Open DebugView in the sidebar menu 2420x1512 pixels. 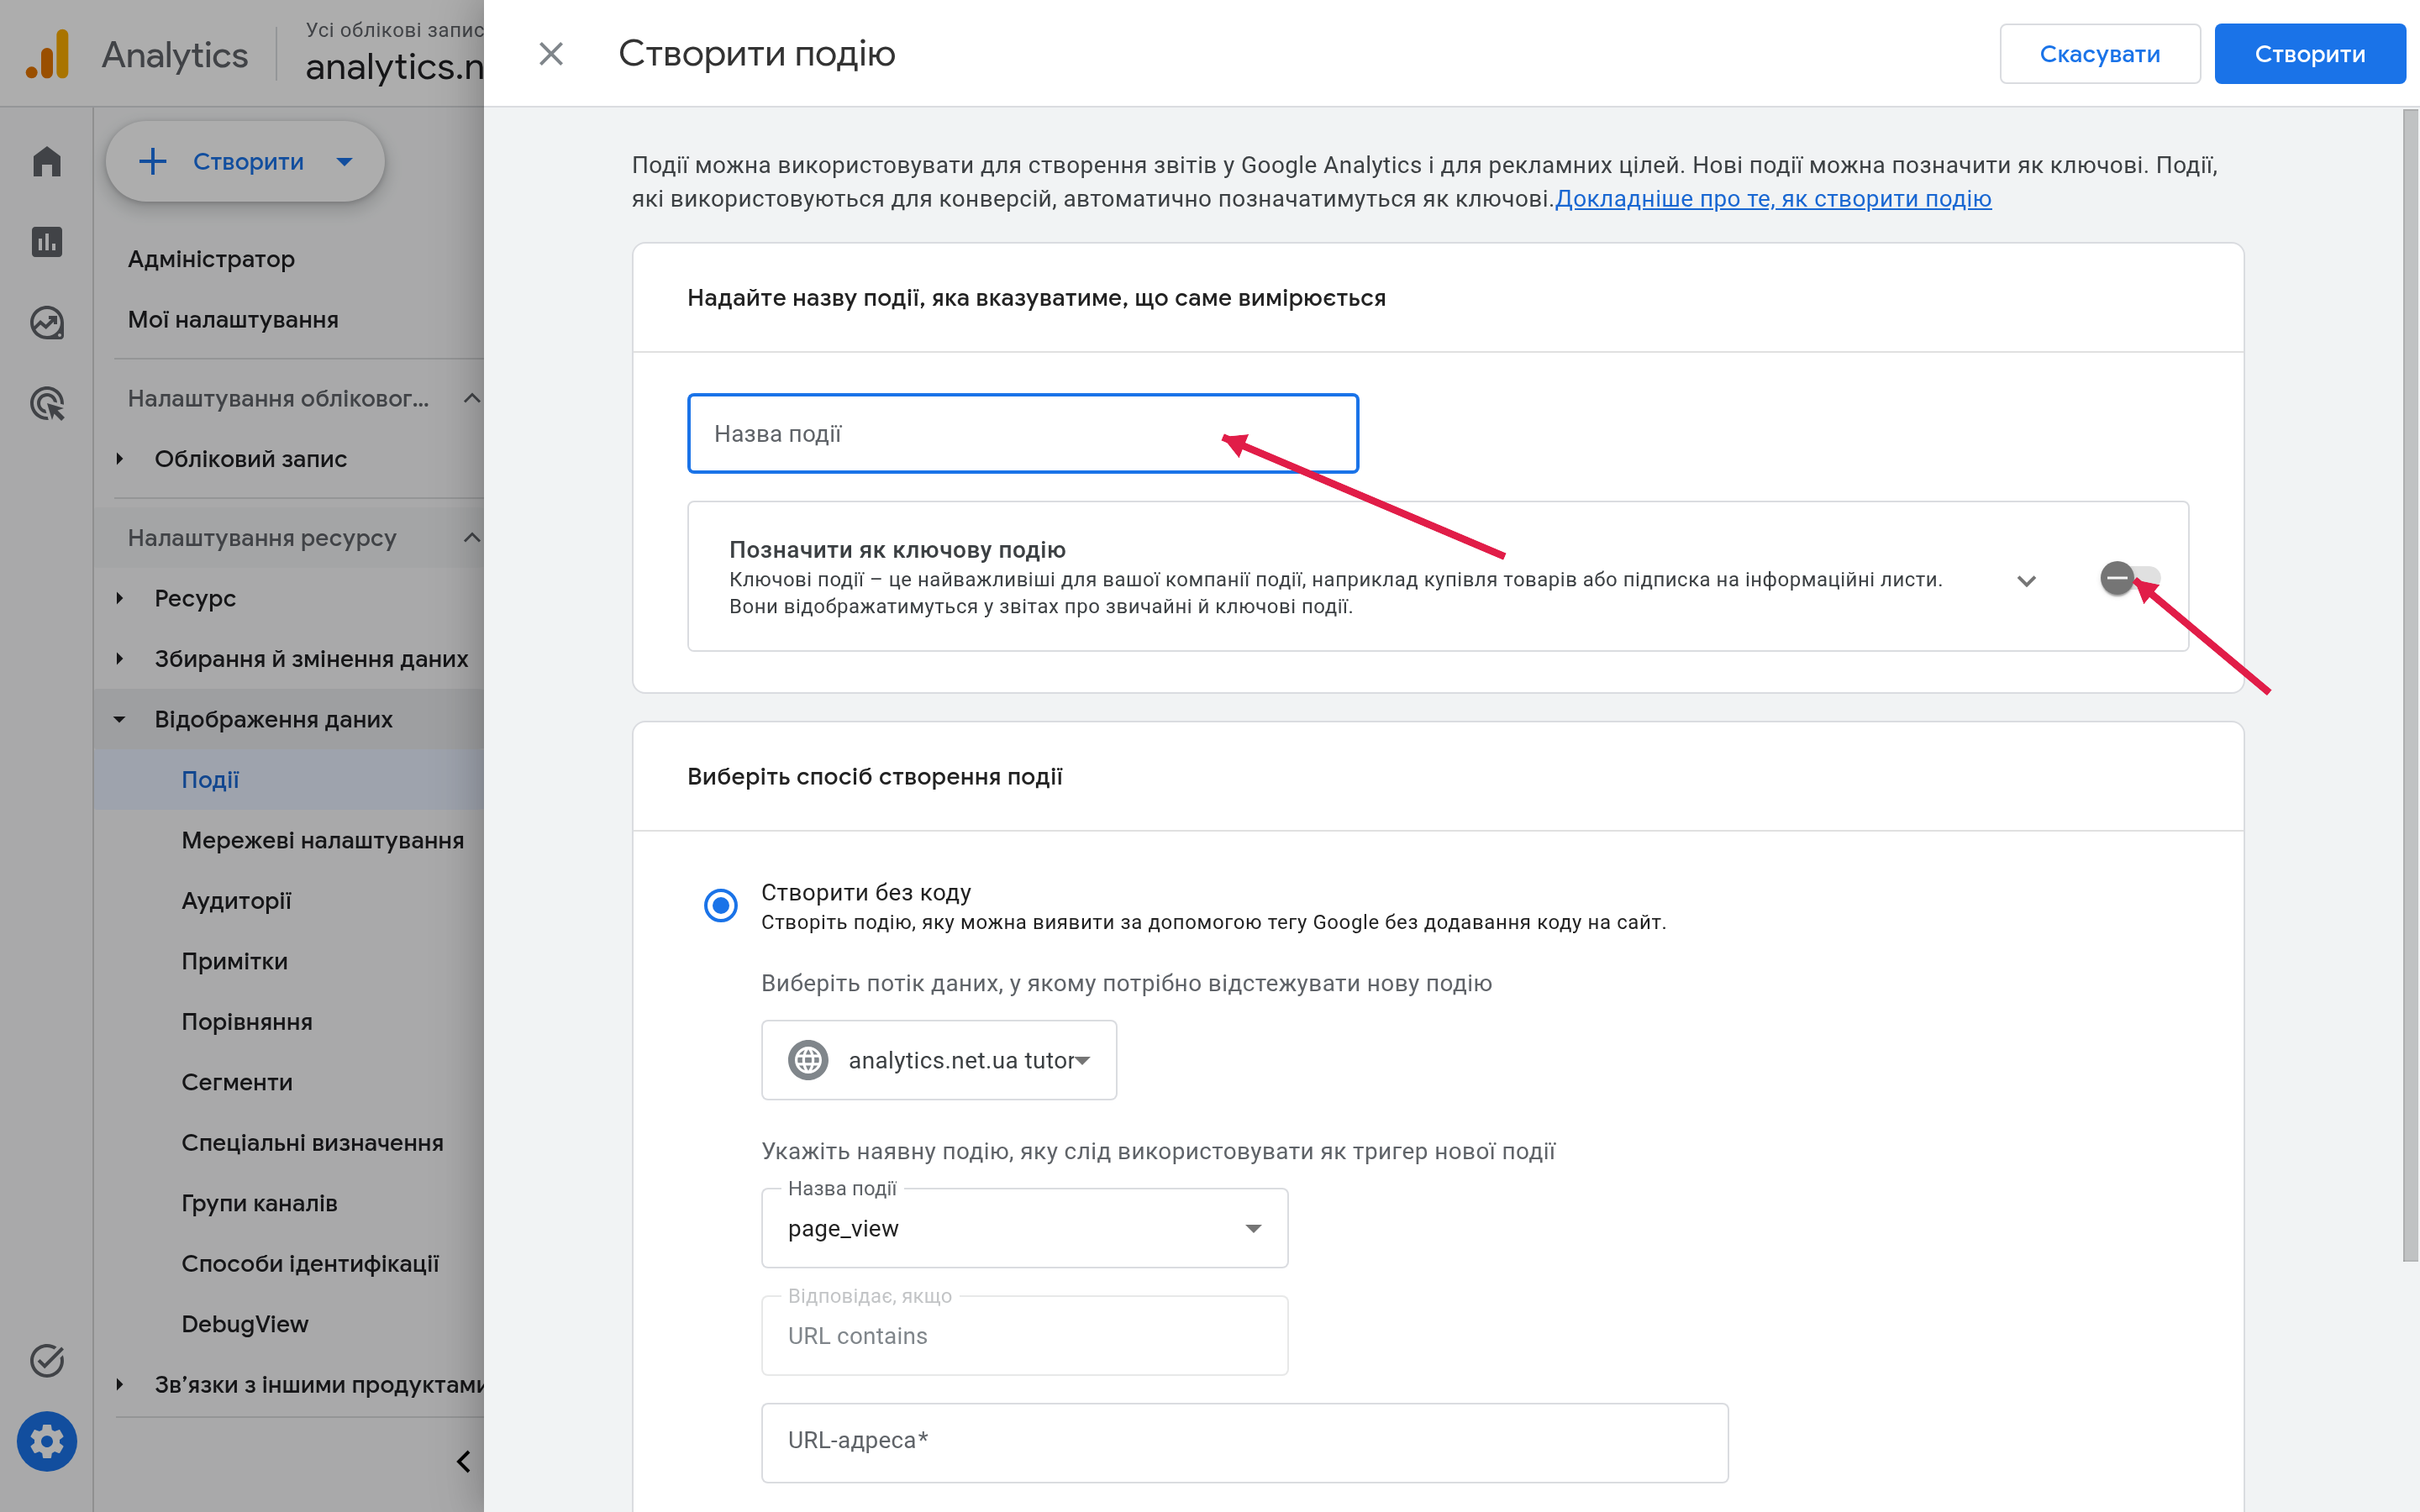click(x=245, y=1324)
